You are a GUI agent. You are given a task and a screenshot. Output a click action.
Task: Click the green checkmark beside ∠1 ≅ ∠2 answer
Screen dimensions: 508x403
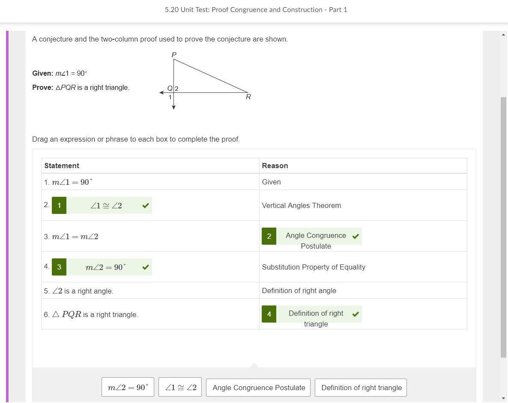pos(146,206)
